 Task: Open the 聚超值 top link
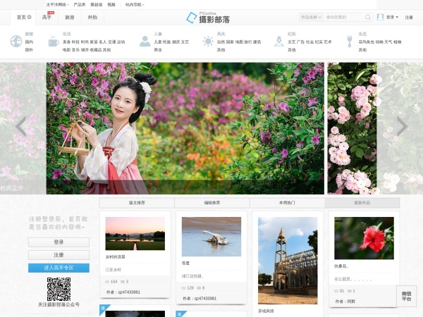97,5
